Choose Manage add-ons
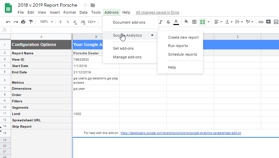 click(130, 57)
